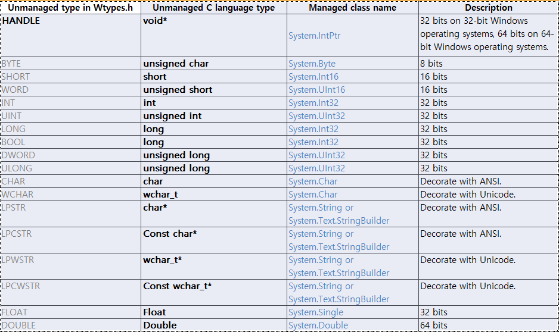Click the ULONG type cell
The image size is (559, 332).
(x=70, y=168)
